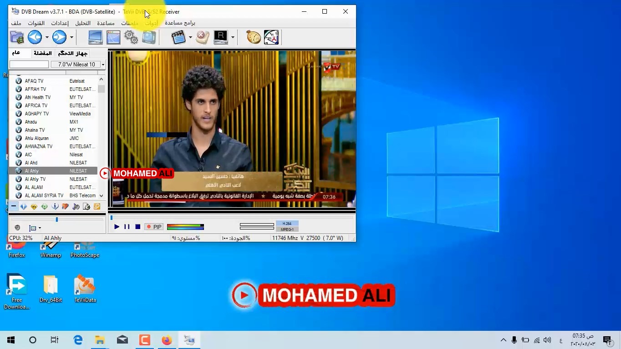Image resolution: width=621 pixels, height=349 pixels.
Task: Go to previous channel with blue back arrow
Action: (35, 37)
